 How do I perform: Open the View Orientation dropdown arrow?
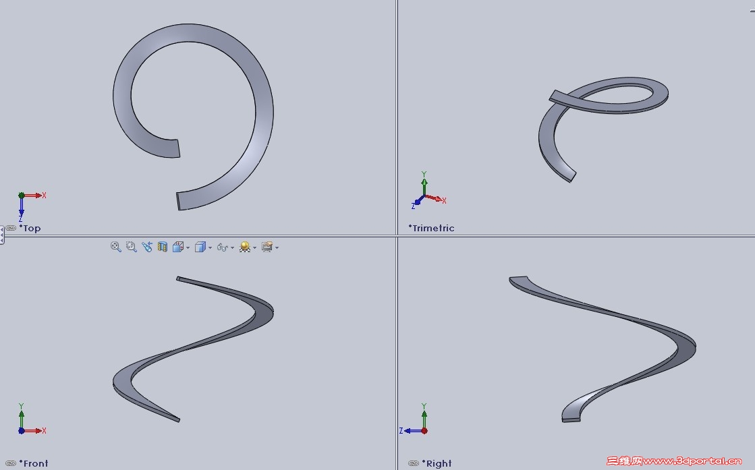pos(188,247)
